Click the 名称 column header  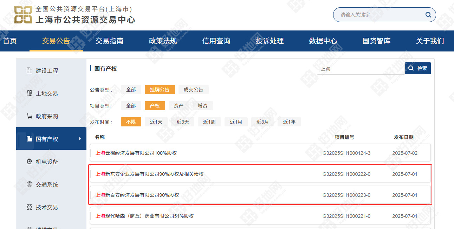pos(100,137)
